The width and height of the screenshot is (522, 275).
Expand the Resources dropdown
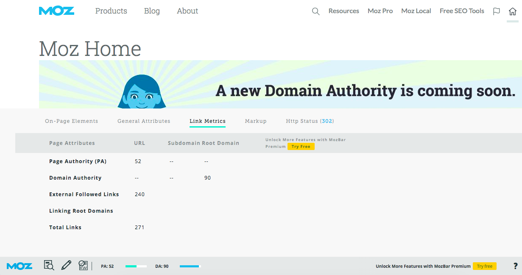(x=343, y=11)
